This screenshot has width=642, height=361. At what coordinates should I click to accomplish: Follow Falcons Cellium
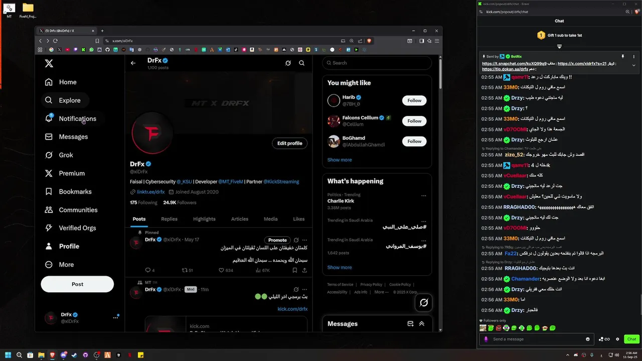click(414, 121)
